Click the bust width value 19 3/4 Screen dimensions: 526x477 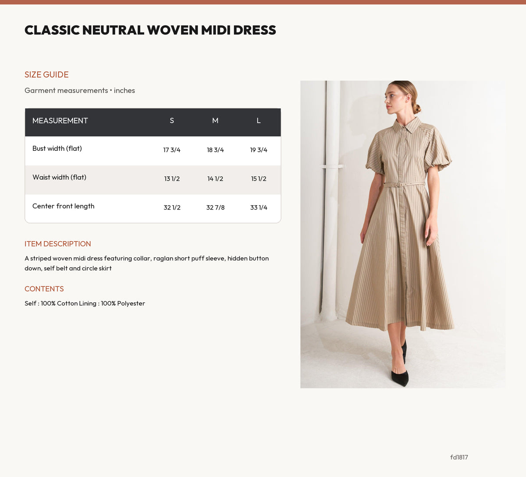coord(259,150)
